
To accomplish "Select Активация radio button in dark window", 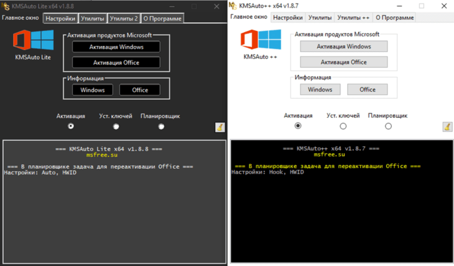I will pyautogui.click(x=71, y=126).
